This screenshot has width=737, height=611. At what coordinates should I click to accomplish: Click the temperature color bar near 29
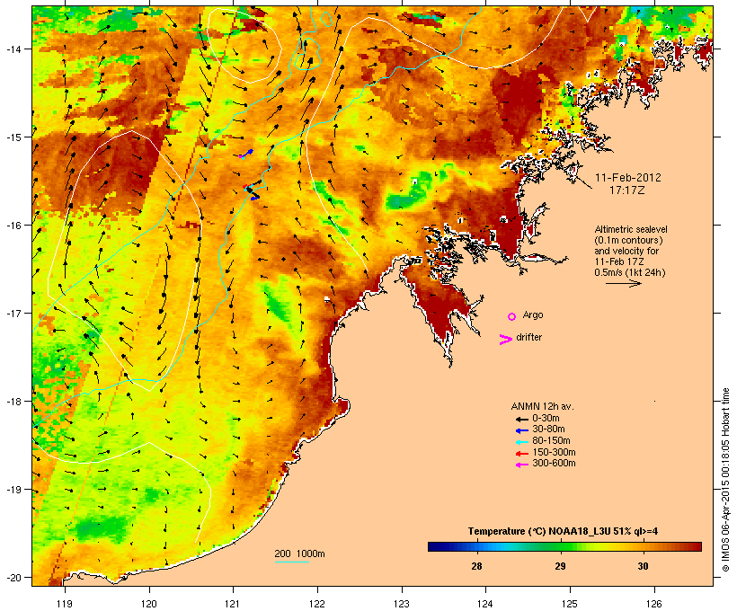click(560, 546)
